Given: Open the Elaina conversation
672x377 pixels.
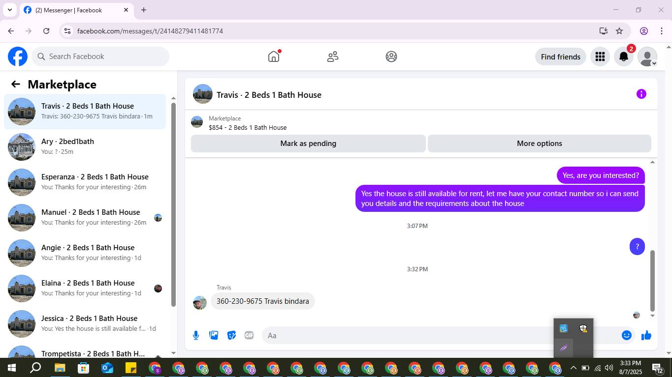Looking at the screenshot, I should pyautogui.click(x=85, y=289).
